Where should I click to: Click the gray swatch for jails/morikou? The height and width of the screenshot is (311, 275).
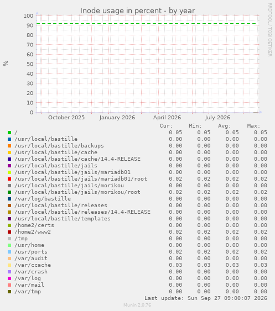pyautogui.click(x=9, y=186)
